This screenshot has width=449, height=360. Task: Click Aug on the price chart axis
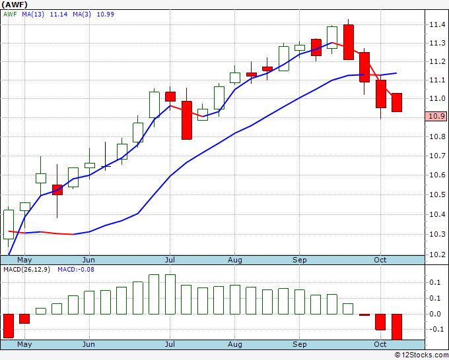coord(235,260)
